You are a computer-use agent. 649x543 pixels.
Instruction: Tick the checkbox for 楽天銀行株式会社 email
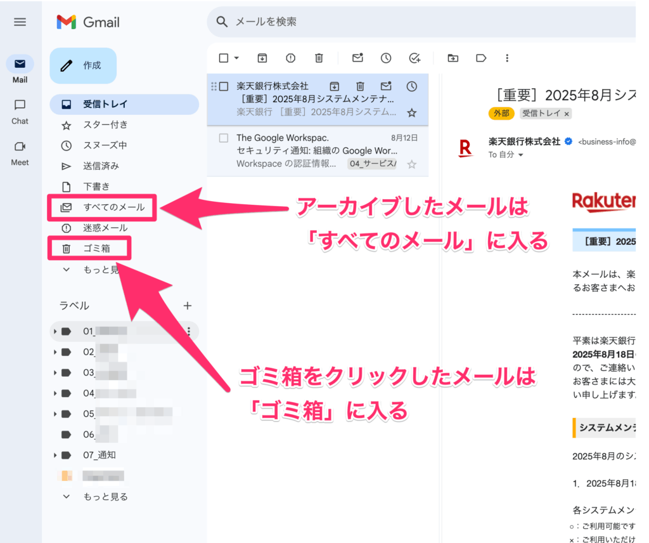(224, 86)
